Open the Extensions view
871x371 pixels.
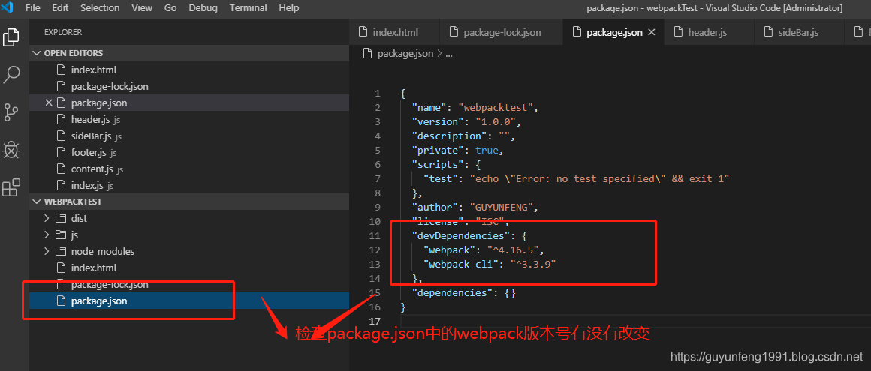tap(11, 187)
